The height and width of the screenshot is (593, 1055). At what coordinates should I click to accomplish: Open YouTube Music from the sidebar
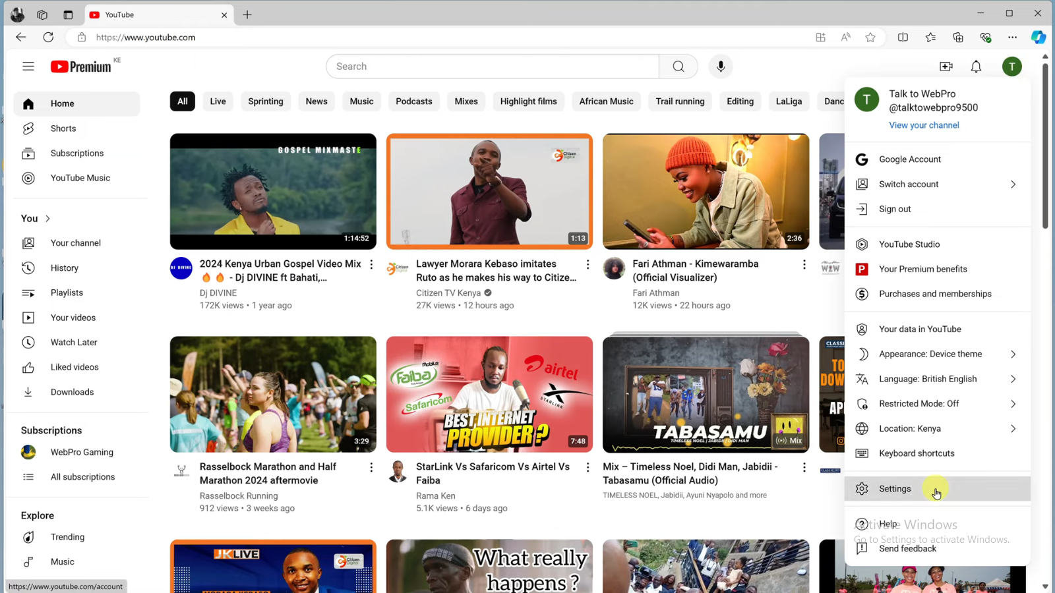coord(76,178)
